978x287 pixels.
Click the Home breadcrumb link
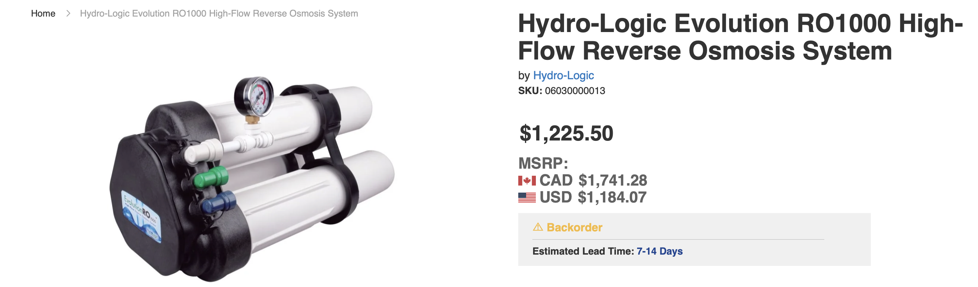click(x=43, y=14)
